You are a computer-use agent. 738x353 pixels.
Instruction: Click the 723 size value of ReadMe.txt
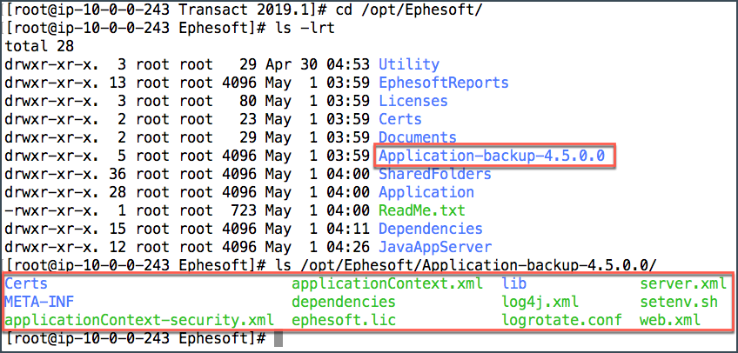(244, 210)
